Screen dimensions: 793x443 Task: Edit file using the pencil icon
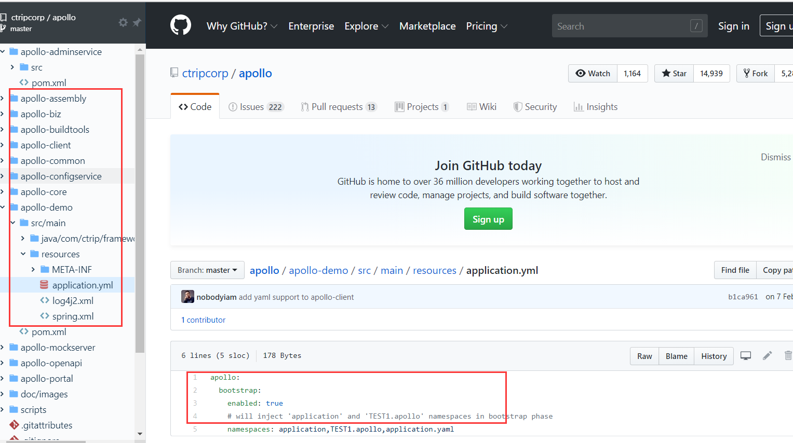[767, 355]
